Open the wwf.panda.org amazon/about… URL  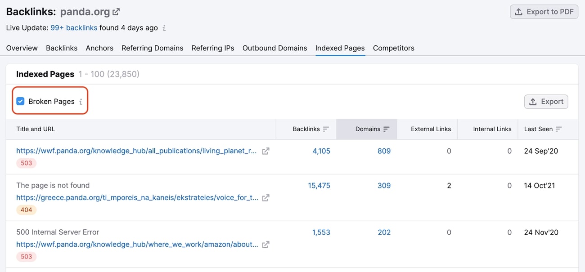coord(137,245)
